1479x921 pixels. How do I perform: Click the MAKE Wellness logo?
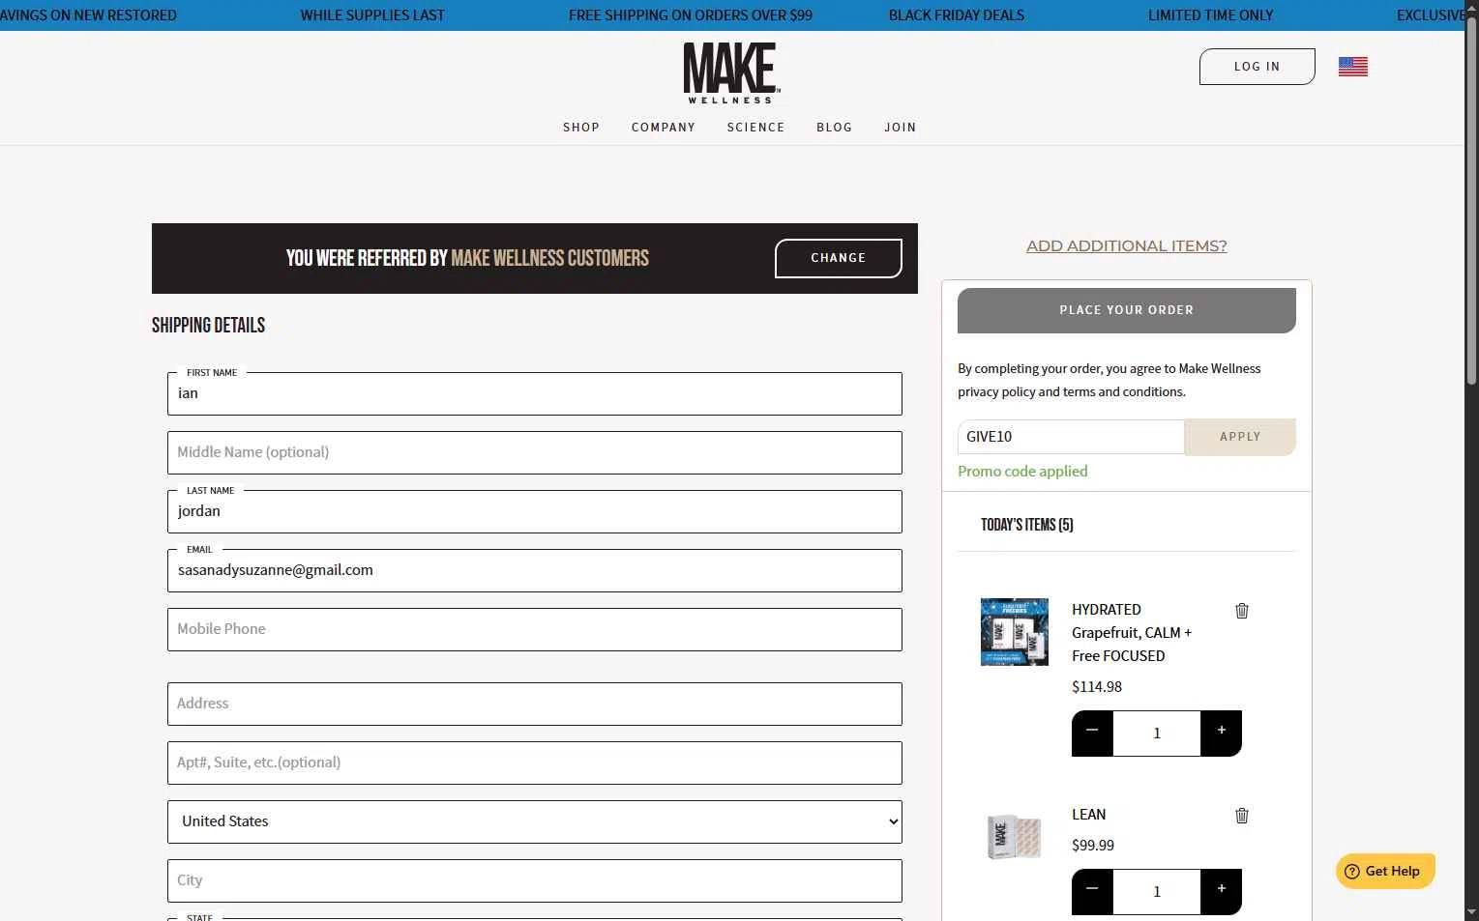[x=731, y=73]
